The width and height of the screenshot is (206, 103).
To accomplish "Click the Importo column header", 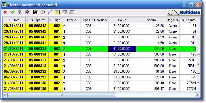I will pyautogui.click(x=151, y=20).
